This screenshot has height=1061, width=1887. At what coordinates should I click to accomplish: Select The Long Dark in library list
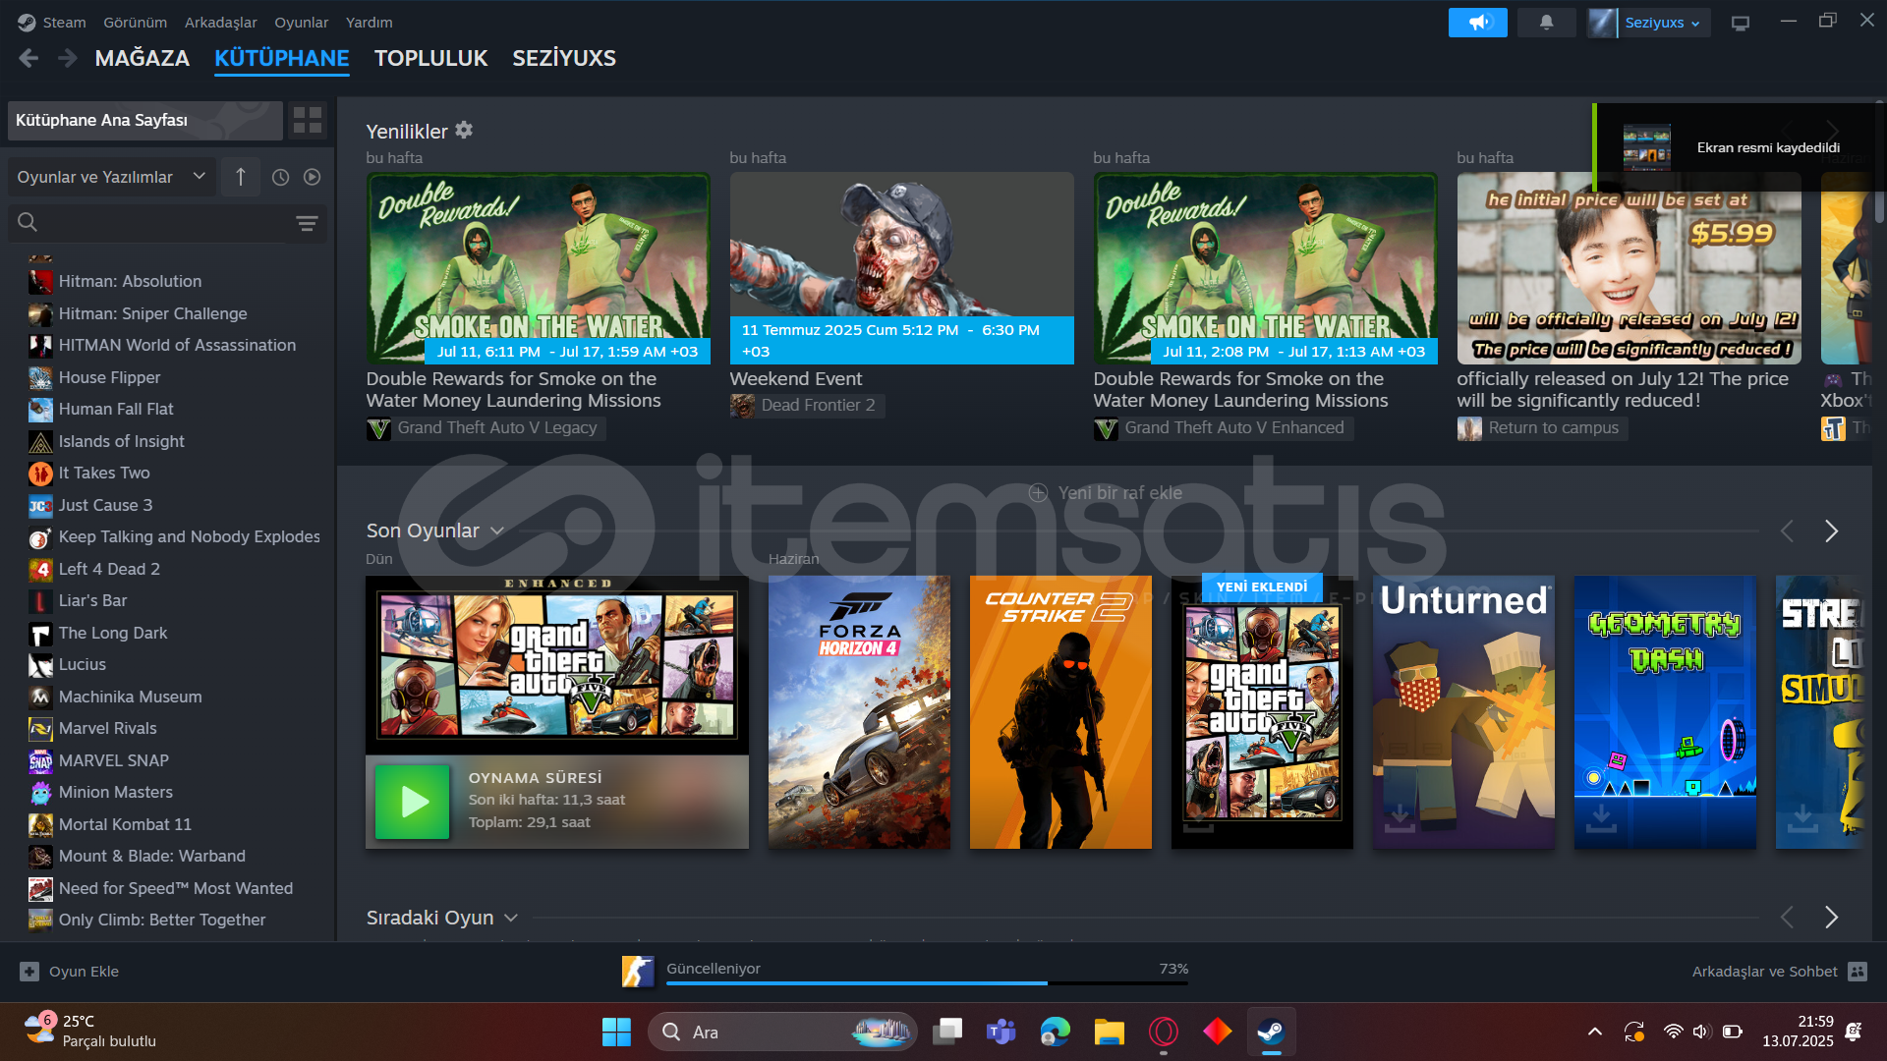pyautogui.click(x=113, y=633)
